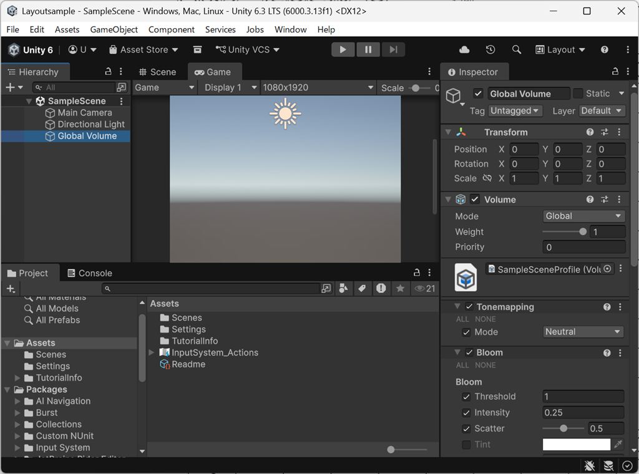This screenshot has height=474, width=639.
Task: Open the Asset Store button
Action: tap(142, 49)
